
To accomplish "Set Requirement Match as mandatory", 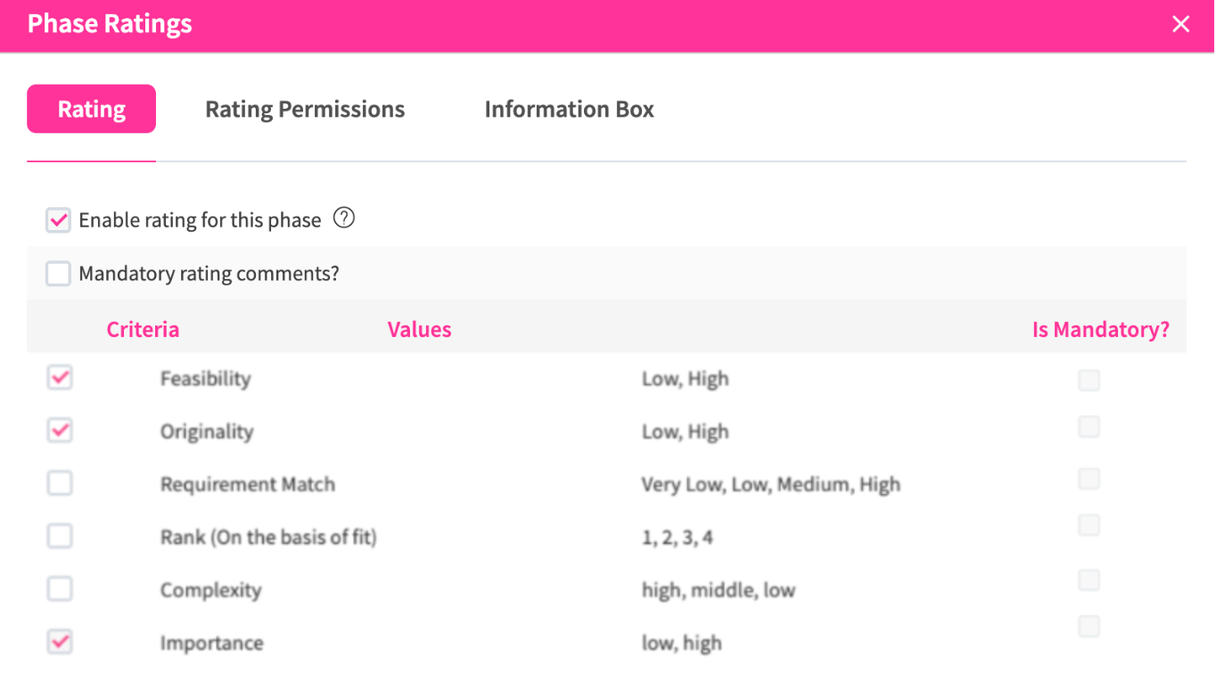I will 1089,479.
